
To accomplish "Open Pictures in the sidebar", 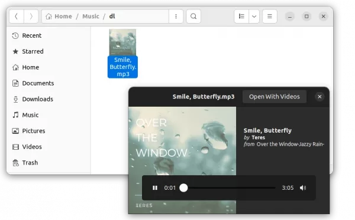I will coord(49,131).
